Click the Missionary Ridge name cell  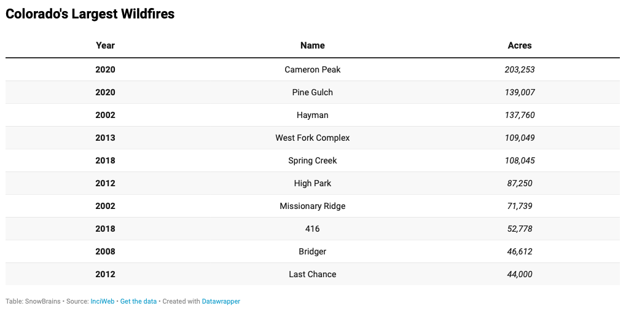coord(313,206)
